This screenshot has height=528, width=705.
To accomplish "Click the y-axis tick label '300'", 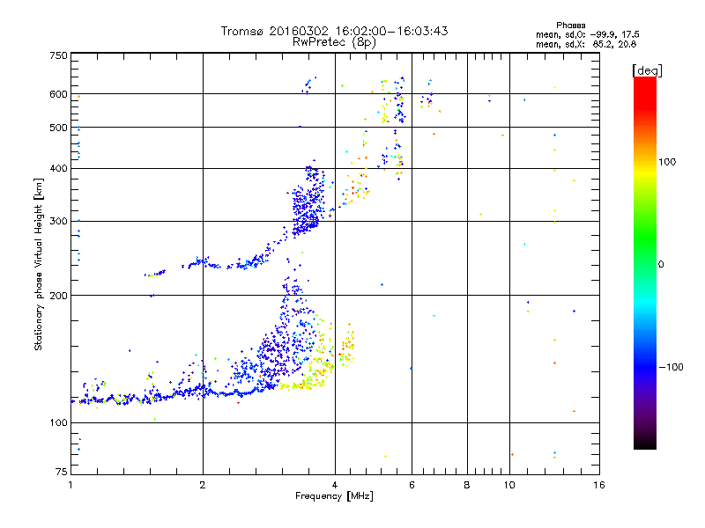I will pos(58,222).
